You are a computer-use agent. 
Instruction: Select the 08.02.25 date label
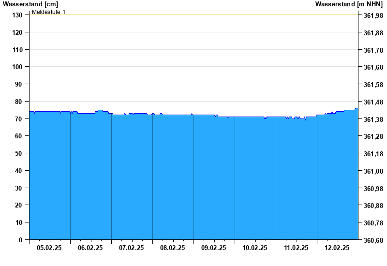click(173, 248)
